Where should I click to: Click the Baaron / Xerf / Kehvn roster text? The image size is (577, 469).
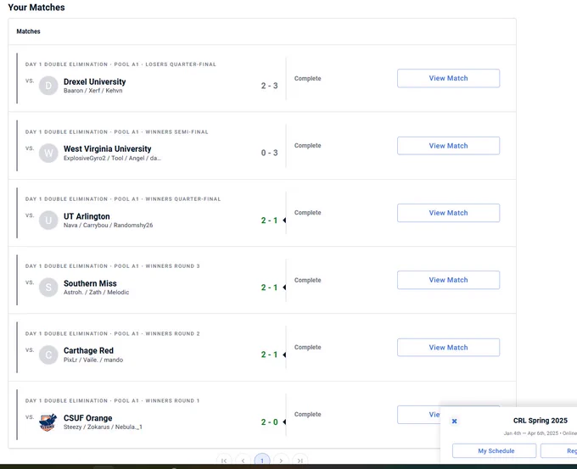92,91
